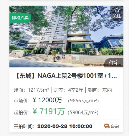Open the building photo thumbnail
The image size is (129, 136).
point(66,36)
